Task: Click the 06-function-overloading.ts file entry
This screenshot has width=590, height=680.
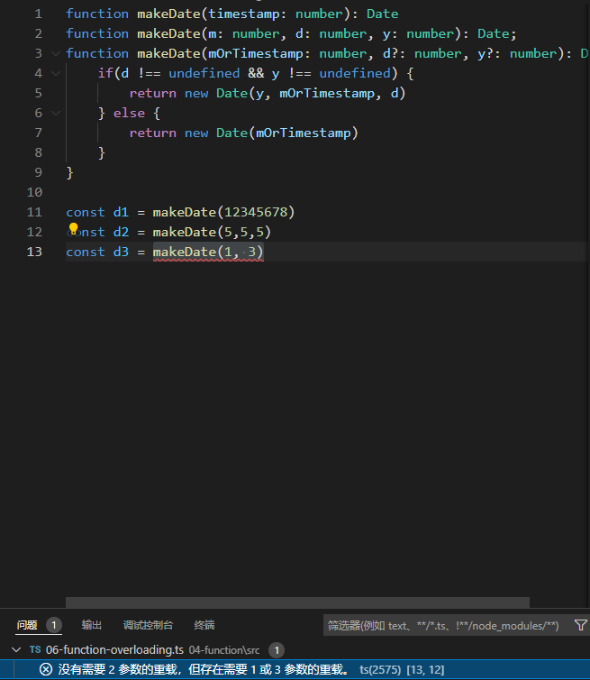Action: tap(114, 649)
